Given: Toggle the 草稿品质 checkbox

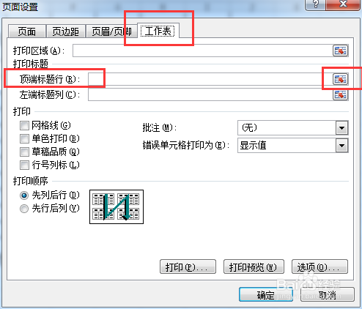Looking at the screenshot, I should (x=24, y=152).
